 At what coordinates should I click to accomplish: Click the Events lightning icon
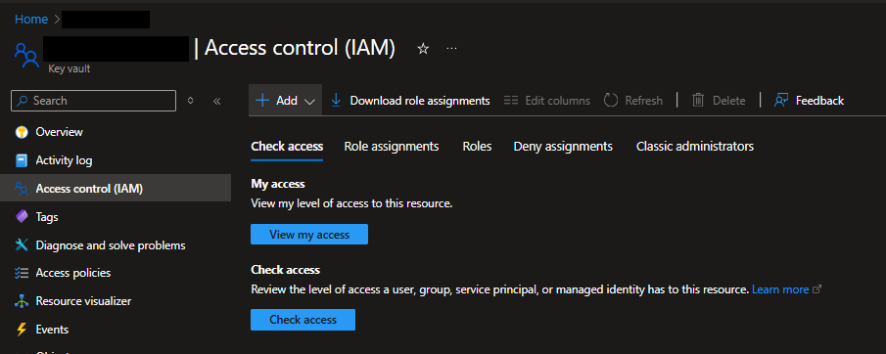(22, 330)
